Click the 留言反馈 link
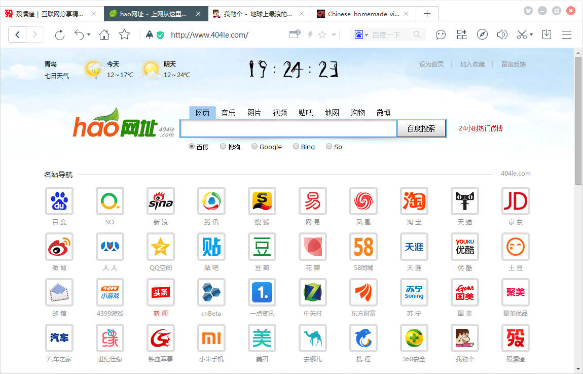This screenshot has height=374, width=583. pyautogui.click(x=514, y=64)
